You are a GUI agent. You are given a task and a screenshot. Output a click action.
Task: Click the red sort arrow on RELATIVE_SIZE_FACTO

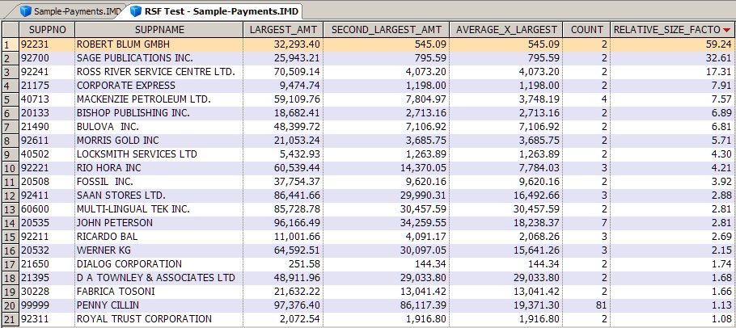tap(727, 30)
